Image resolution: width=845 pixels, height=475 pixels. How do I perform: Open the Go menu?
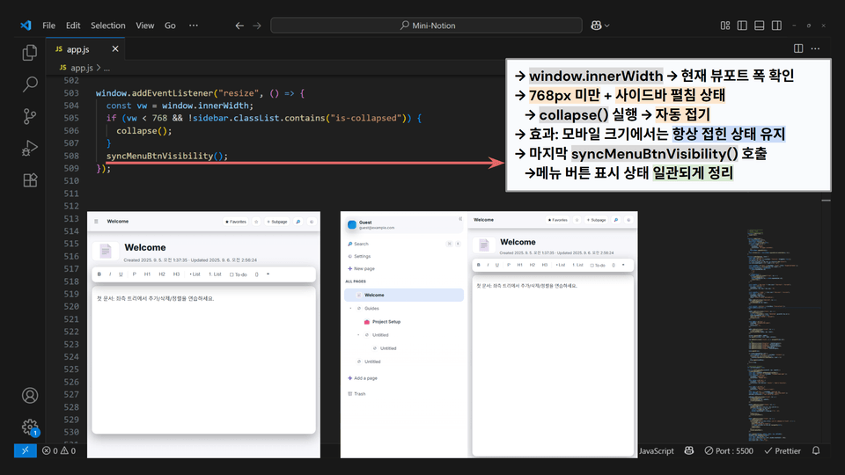[x=170, y=26]
